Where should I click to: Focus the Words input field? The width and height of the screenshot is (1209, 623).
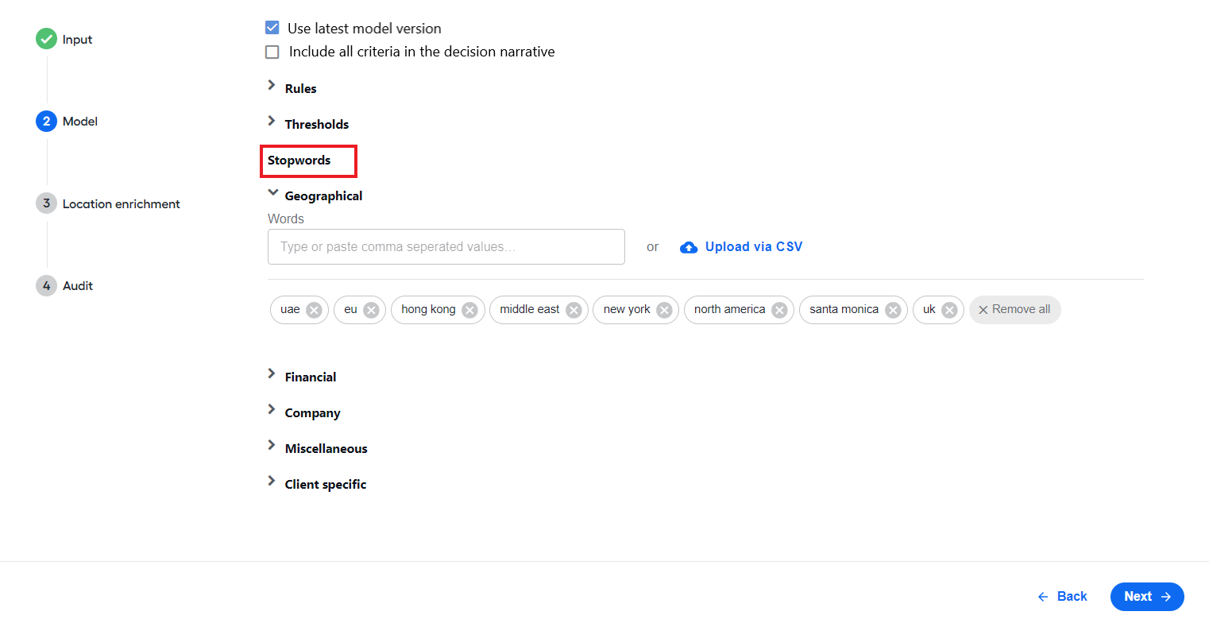pyautogui.click(x=446, y=247)
